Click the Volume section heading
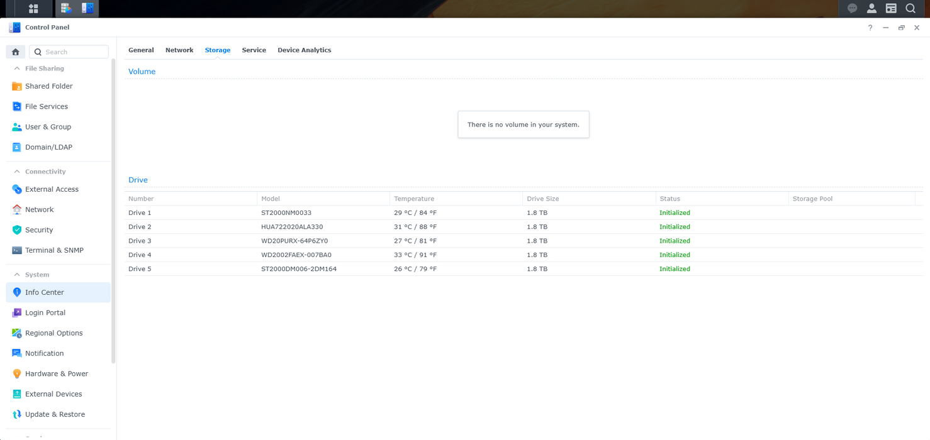This screenshot has height=440, width=930. [x=142, y=72]
